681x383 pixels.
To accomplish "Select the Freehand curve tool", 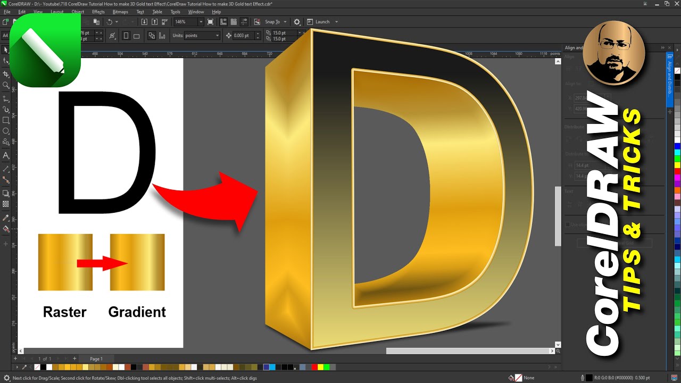I will click(6, 99).
